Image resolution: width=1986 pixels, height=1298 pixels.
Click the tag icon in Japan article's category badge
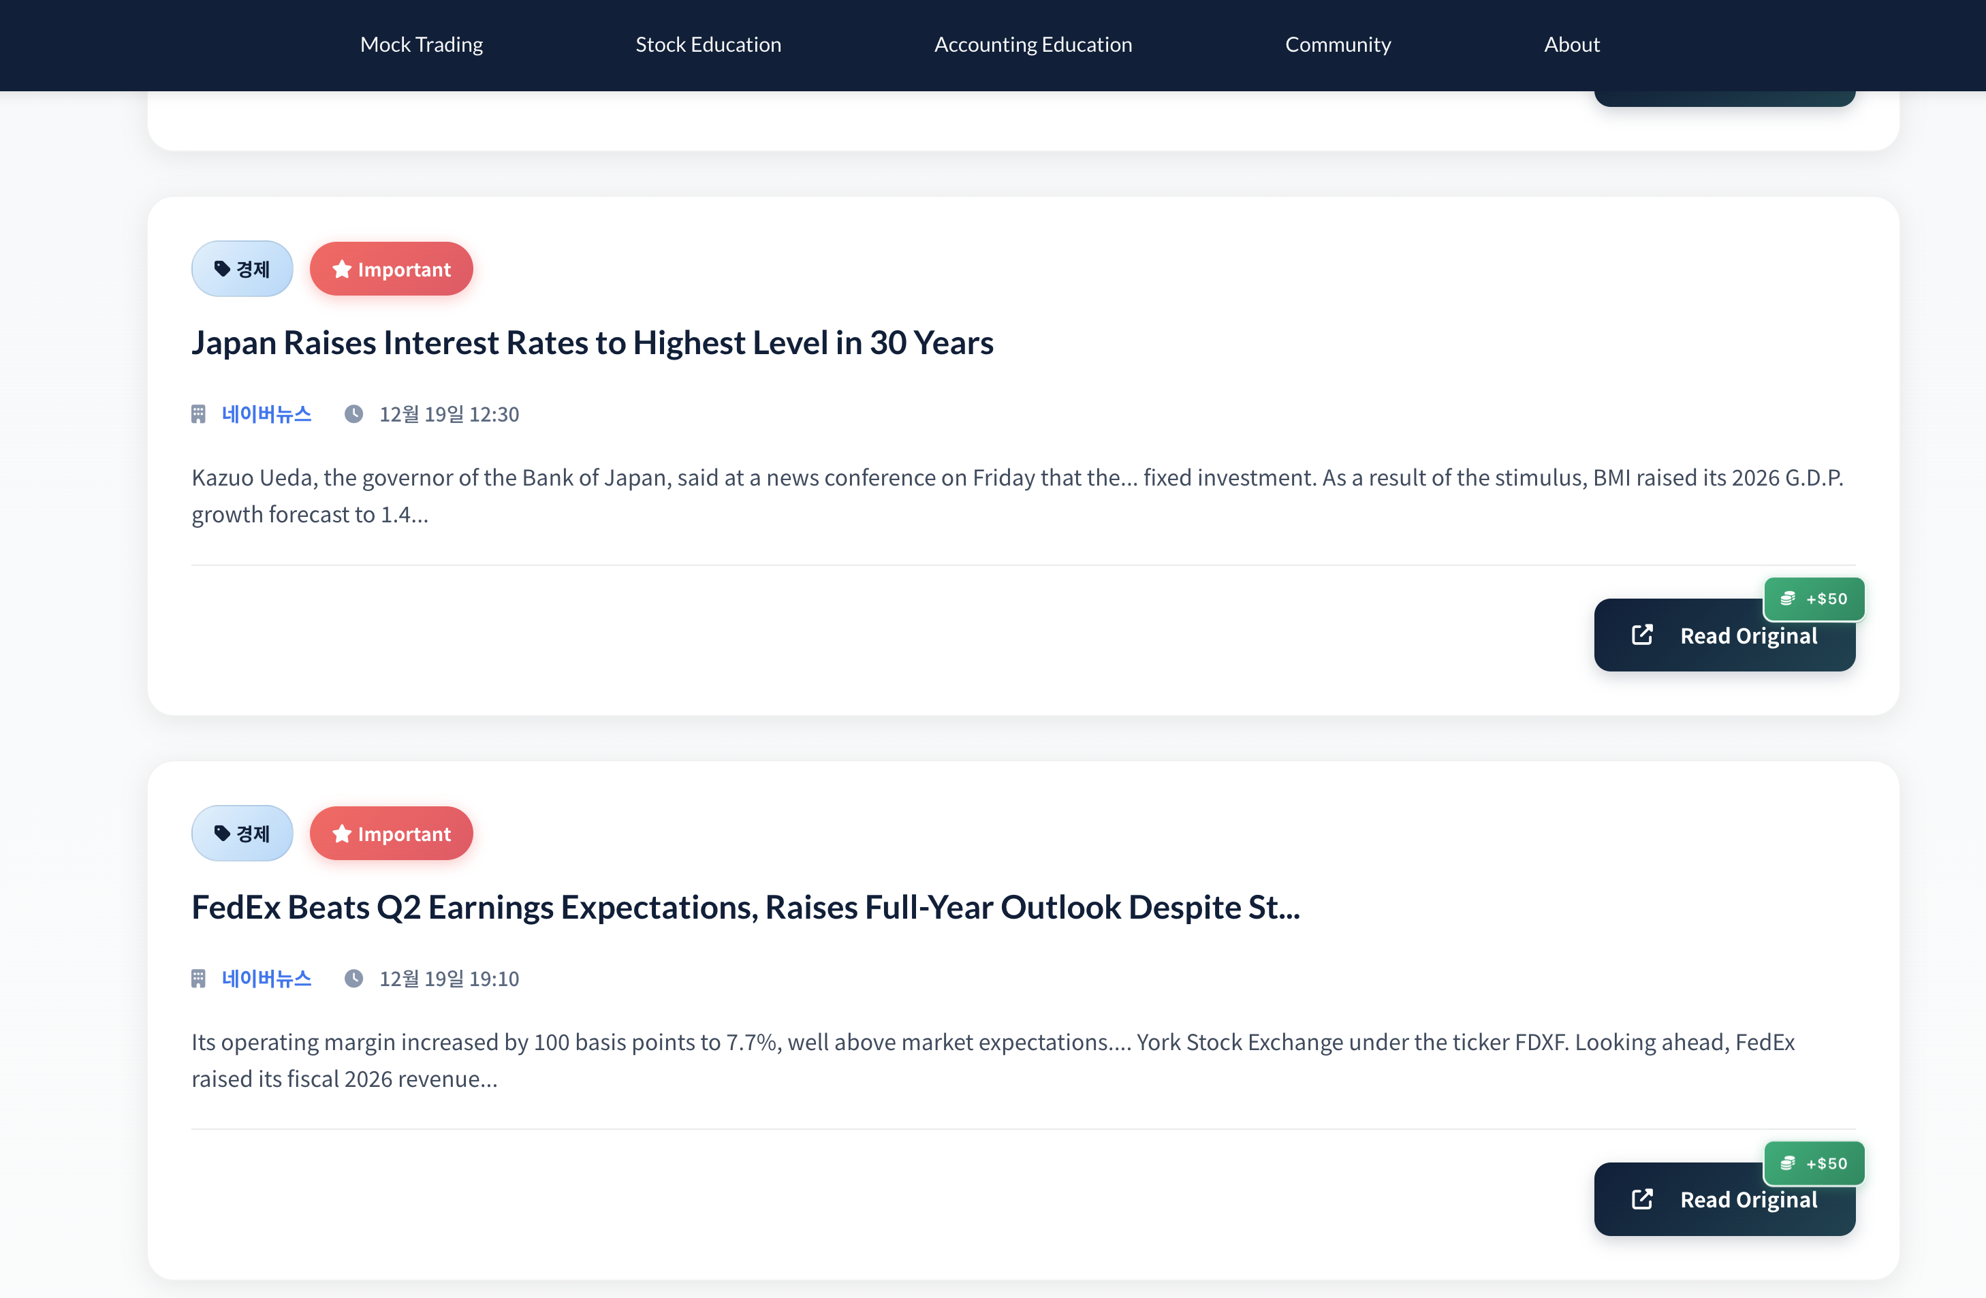[x=222, y=268]
